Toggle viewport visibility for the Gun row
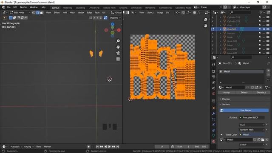272x153 pixels. pos(264,25)
